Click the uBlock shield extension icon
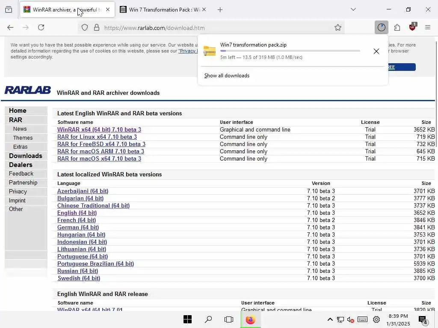Image resolution: width=438 pixels, height=328 pixels. click(x=413, y=27)
